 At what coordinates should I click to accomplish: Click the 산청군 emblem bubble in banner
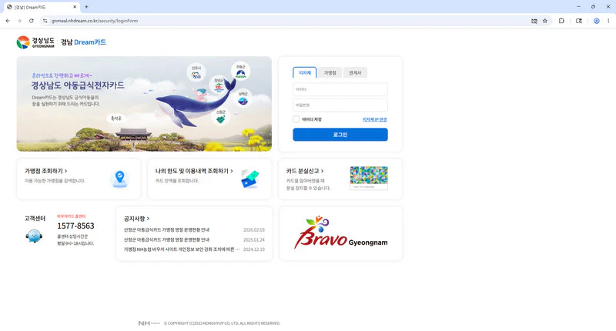(x=221, y=116)
